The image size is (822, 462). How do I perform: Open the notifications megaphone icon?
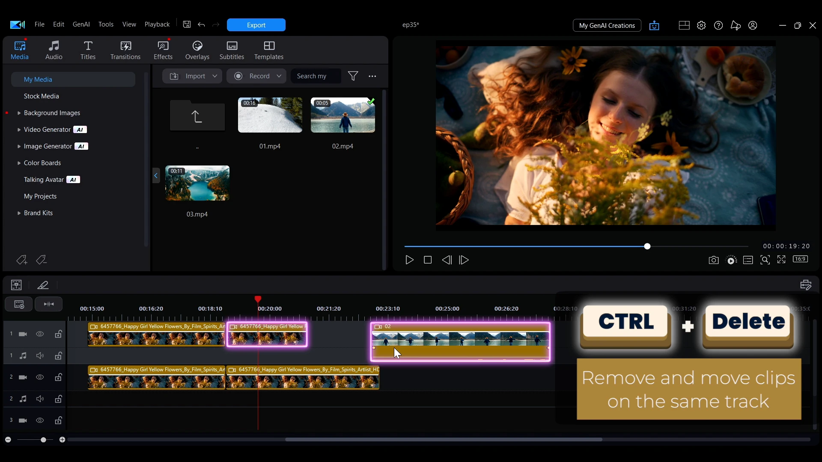click(x=736, y=25)
